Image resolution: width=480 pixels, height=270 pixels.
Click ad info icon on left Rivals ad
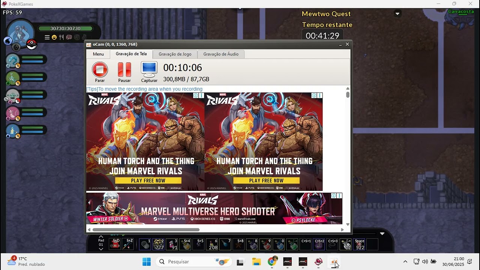click(196, 96)
